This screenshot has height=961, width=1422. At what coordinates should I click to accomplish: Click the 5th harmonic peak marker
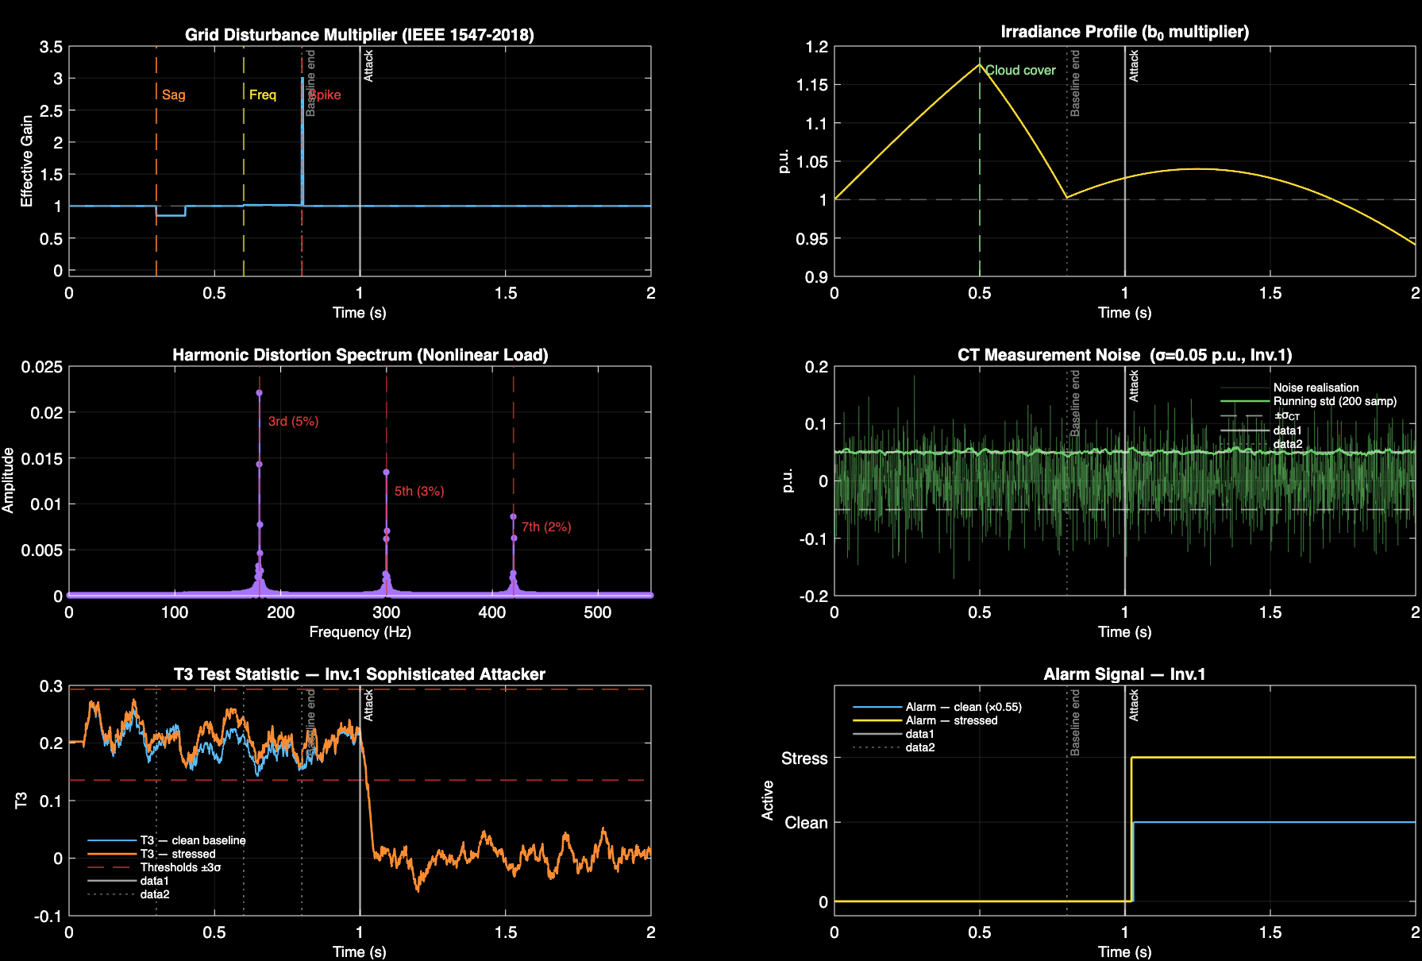click(x=386, y=472)
